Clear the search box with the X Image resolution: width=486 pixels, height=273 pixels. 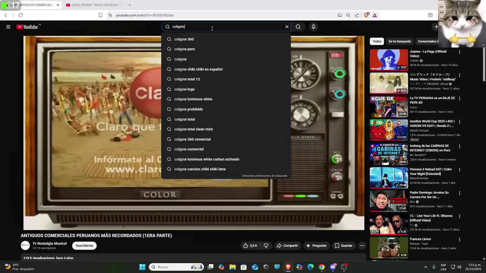(287, 27)
